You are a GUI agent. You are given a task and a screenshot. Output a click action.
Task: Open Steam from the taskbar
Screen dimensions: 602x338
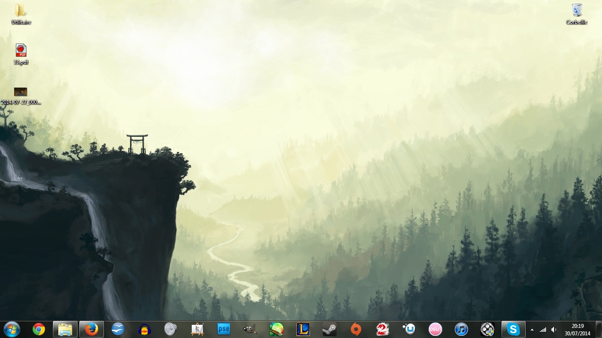point(330,329)
